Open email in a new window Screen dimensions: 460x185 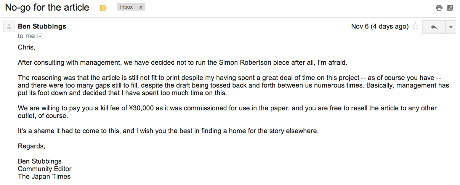[x=450, y=8]
